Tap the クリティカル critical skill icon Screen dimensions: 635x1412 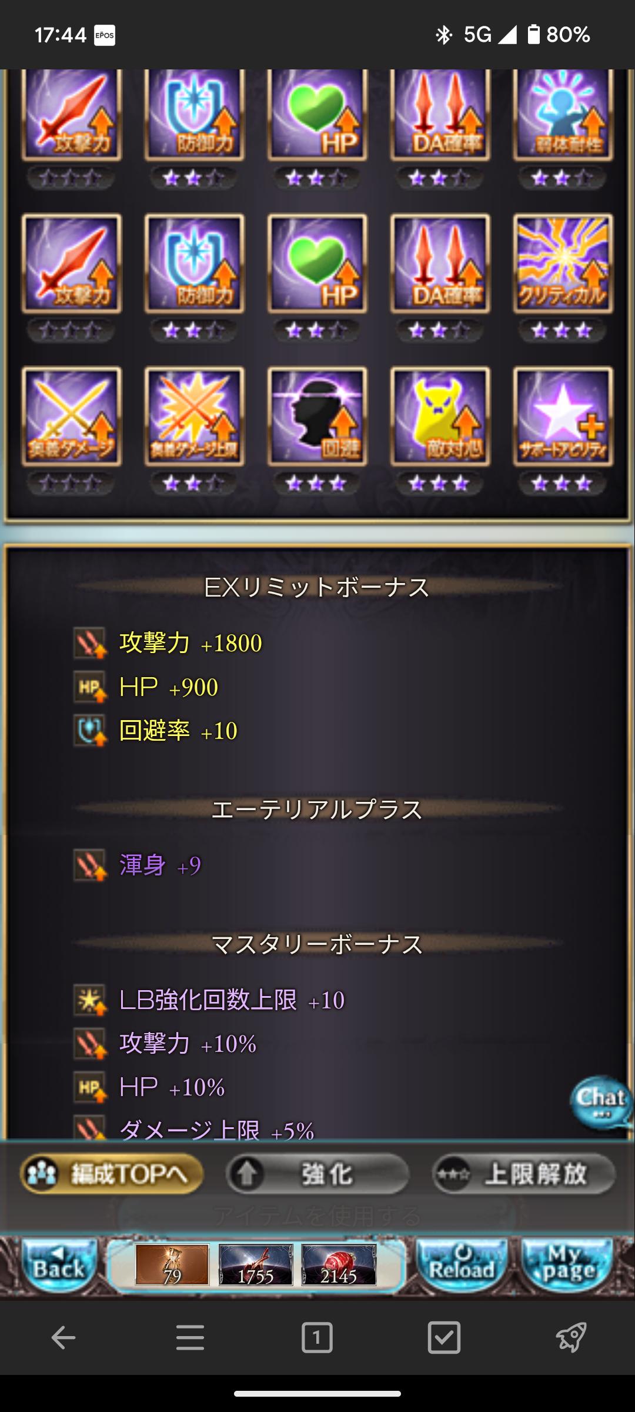click(563, 263)
